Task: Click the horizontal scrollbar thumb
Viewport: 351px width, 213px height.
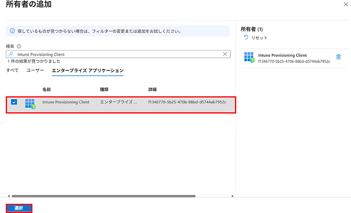Action: (x=104, y=196)
